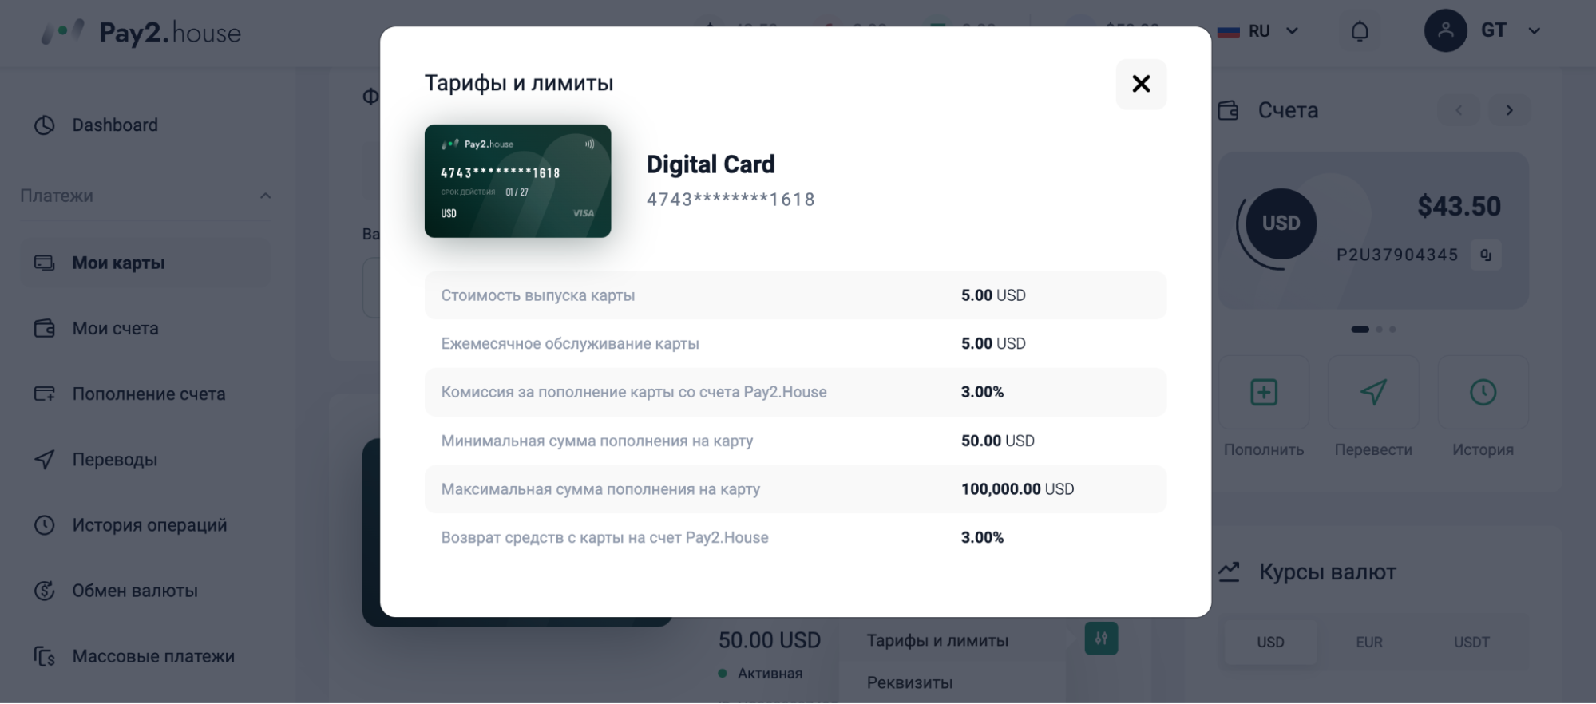Click the Digital Card thumbnail image
This screenshot has width=1596, height=704.
(517, 180)
